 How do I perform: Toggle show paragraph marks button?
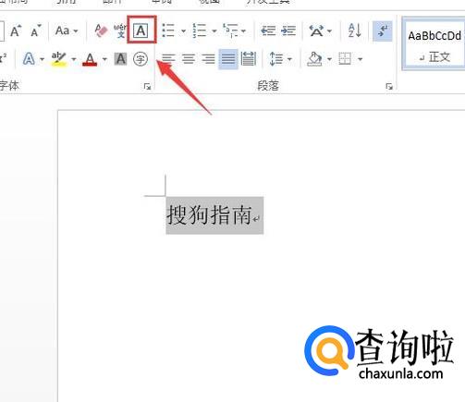pyautogui.click(x=383, y=30)
